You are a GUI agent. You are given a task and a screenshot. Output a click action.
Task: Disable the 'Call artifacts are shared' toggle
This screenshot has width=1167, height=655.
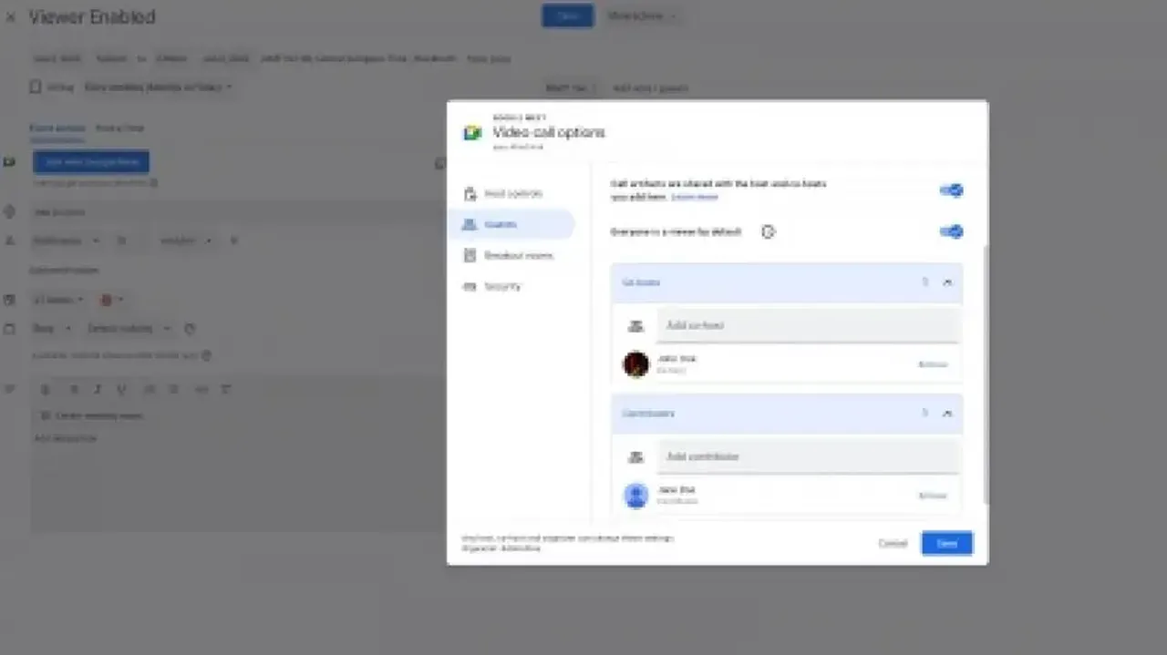[951, 189]
